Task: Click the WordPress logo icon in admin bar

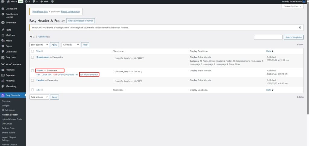Action: 3,1
